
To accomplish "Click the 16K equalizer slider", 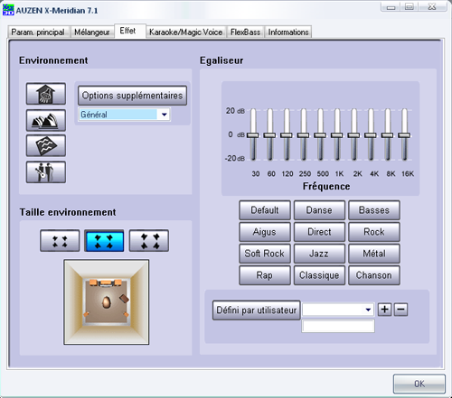I will tap(404, 135).
